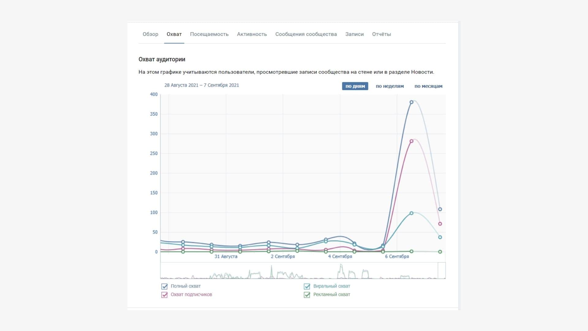This screenshot has height=331, width=588.
Task: Toggle Охват подписчиков checkbox
Action: [164, 295]
